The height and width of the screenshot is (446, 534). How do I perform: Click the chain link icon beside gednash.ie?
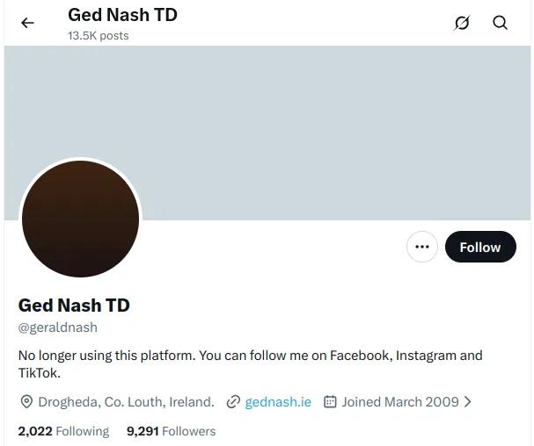pyautogui.click(x=233, y=402)
